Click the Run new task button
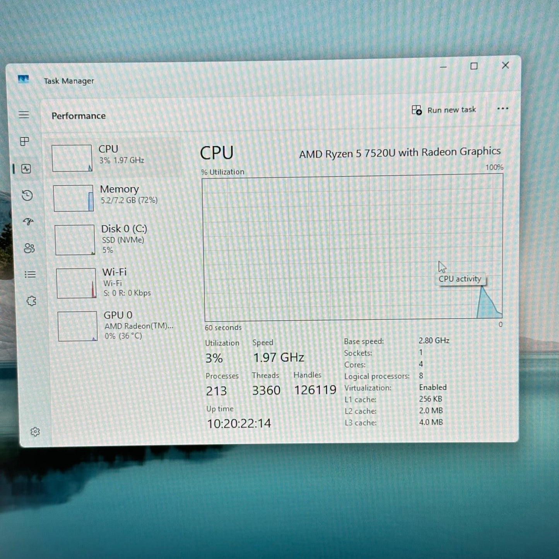Image resolution: width=559 pixels, height=559 pixels. (x=444, y=110)
